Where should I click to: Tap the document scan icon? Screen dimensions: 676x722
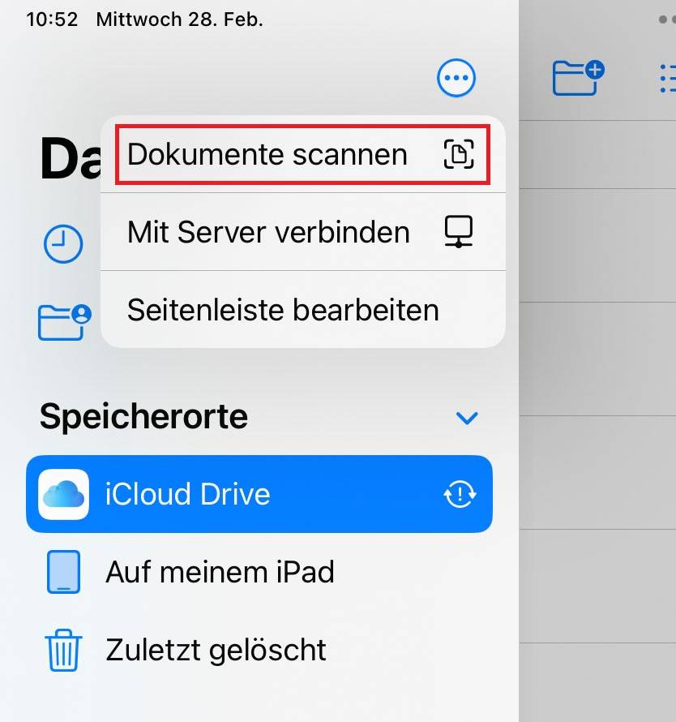pyautogui.click(x=459, y=154)
